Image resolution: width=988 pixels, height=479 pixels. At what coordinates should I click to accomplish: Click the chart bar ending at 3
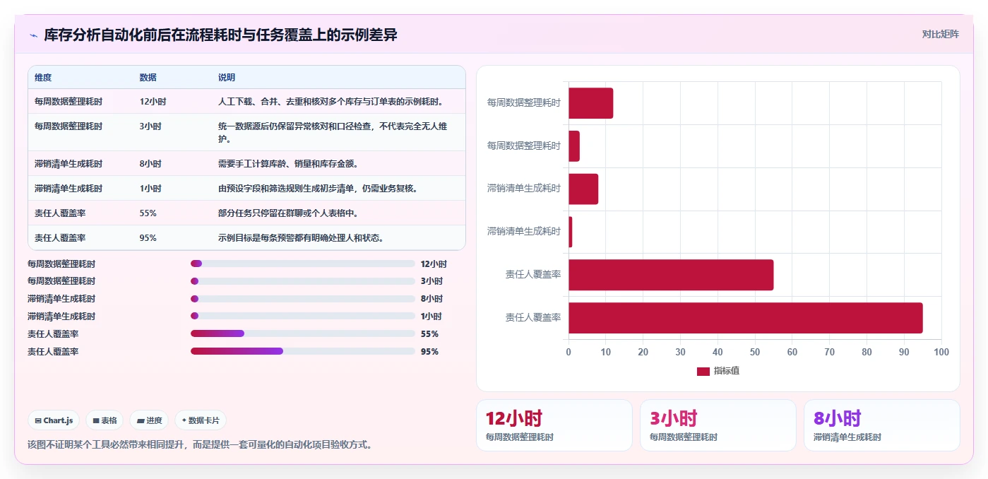574,146
